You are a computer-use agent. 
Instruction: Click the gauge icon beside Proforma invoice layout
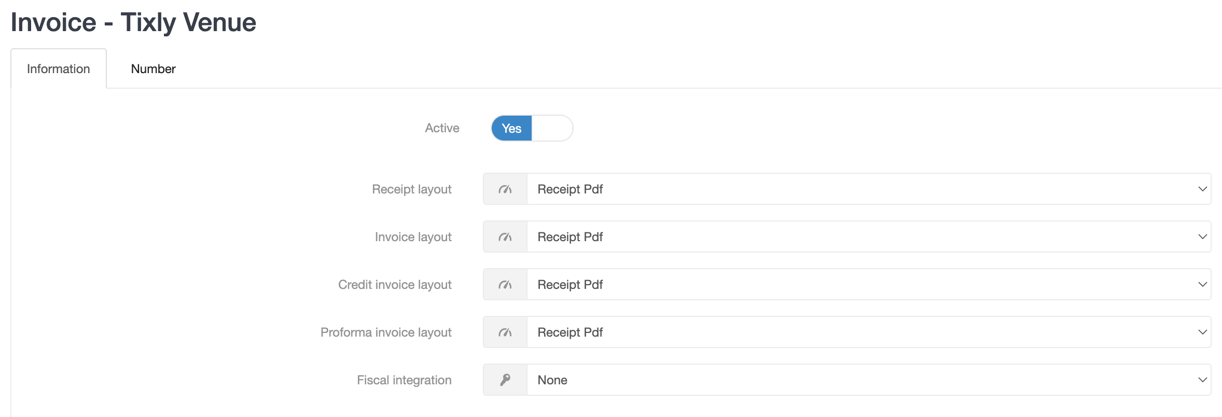click(x=505, y=332)
